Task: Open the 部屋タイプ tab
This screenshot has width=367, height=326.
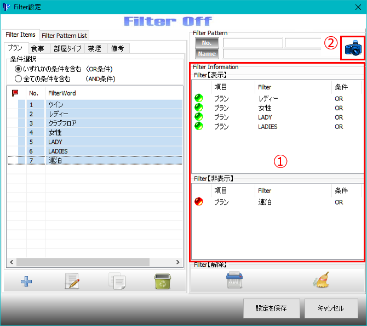Action: 67,48
